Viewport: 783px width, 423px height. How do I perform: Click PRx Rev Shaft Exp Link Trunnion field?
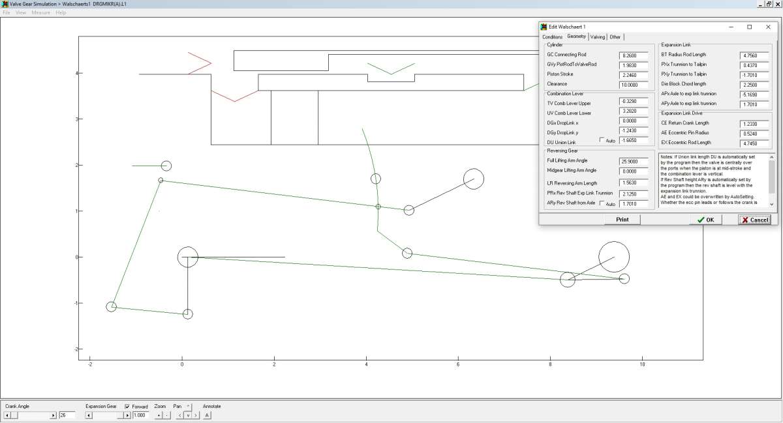click(x=634, y=194)
